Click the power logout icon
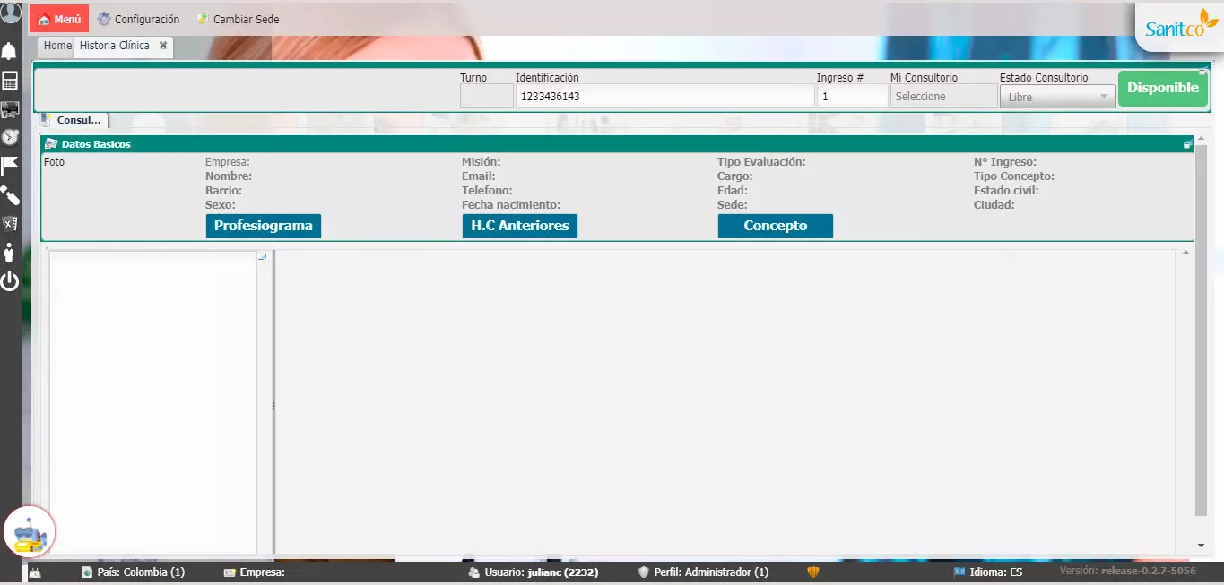 tap(10, 281)
